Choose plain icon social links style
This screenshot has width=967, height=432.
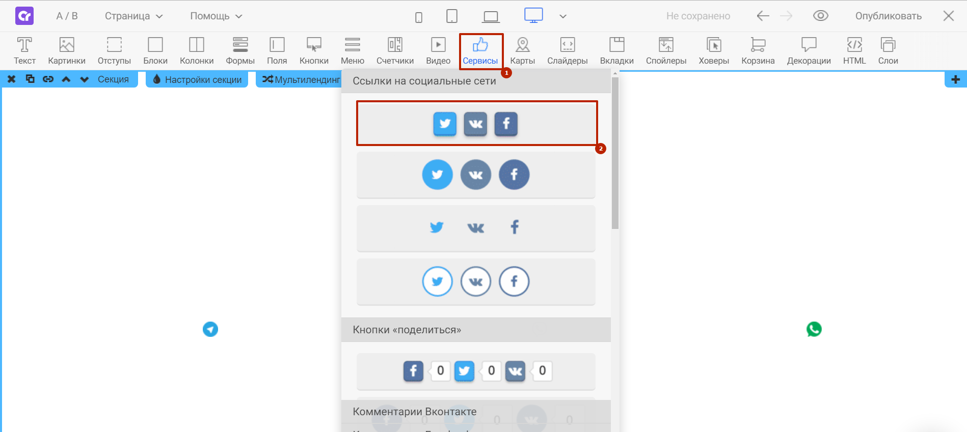(476, 228)
